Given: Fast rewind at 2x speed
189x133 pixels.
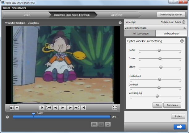Looking at the screenshot, I should coord(48,108).
